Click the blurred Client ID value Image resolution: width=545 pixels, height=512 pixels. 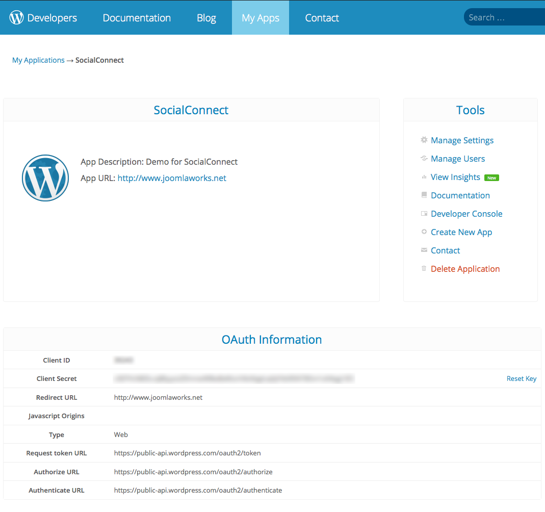point(123,360)
